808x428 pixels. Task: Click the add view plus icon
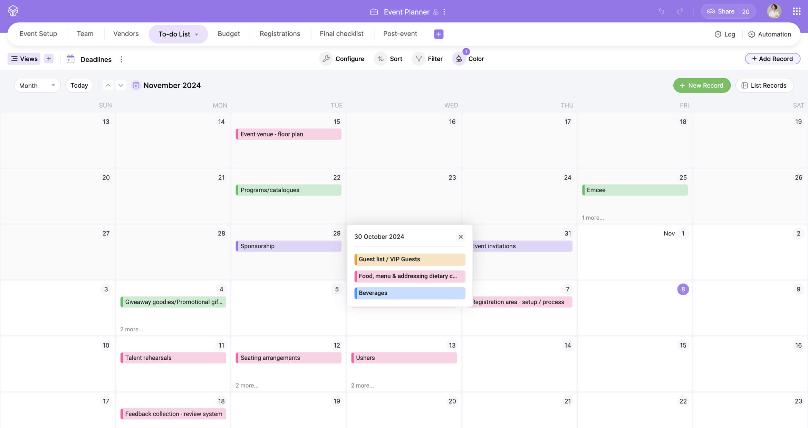coord(49,59)
